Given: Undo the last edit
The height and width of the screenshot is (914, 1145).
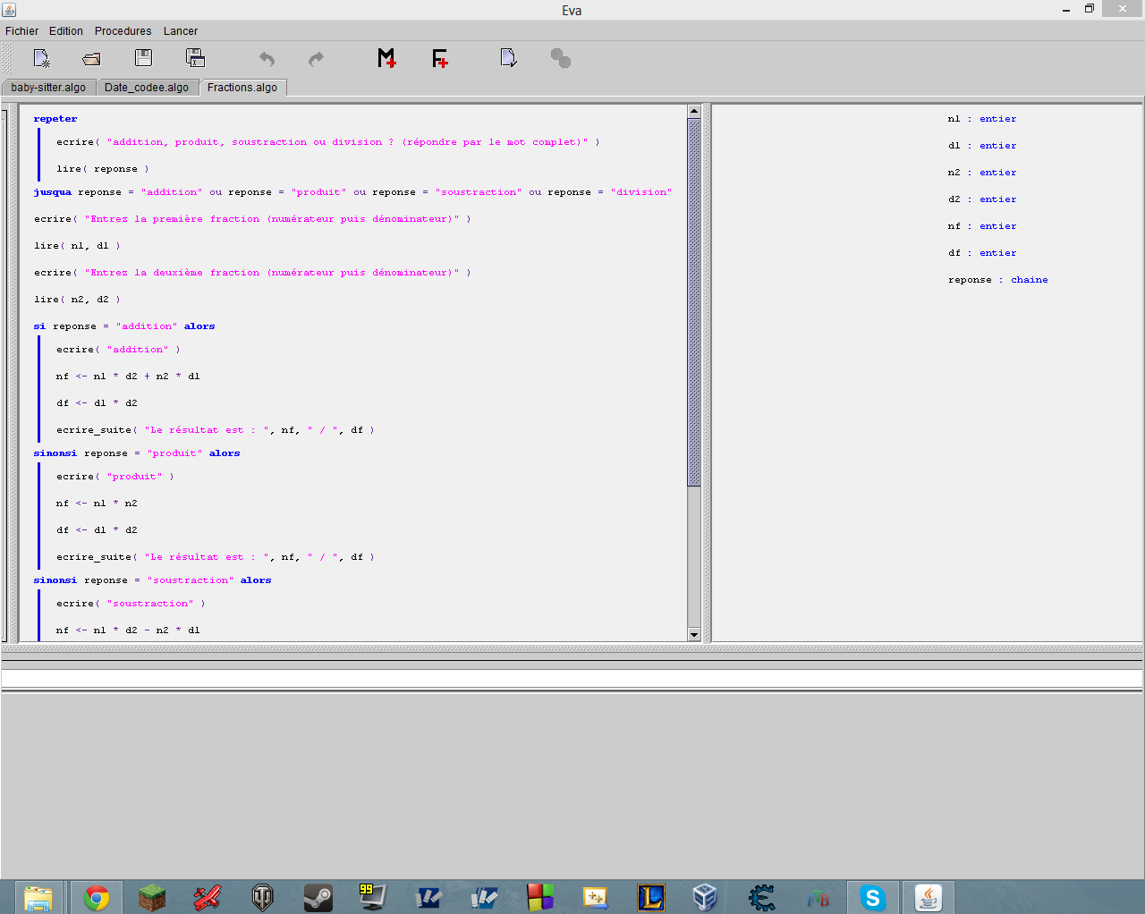Looking at the screenshot, I should (x=267, y=59).
